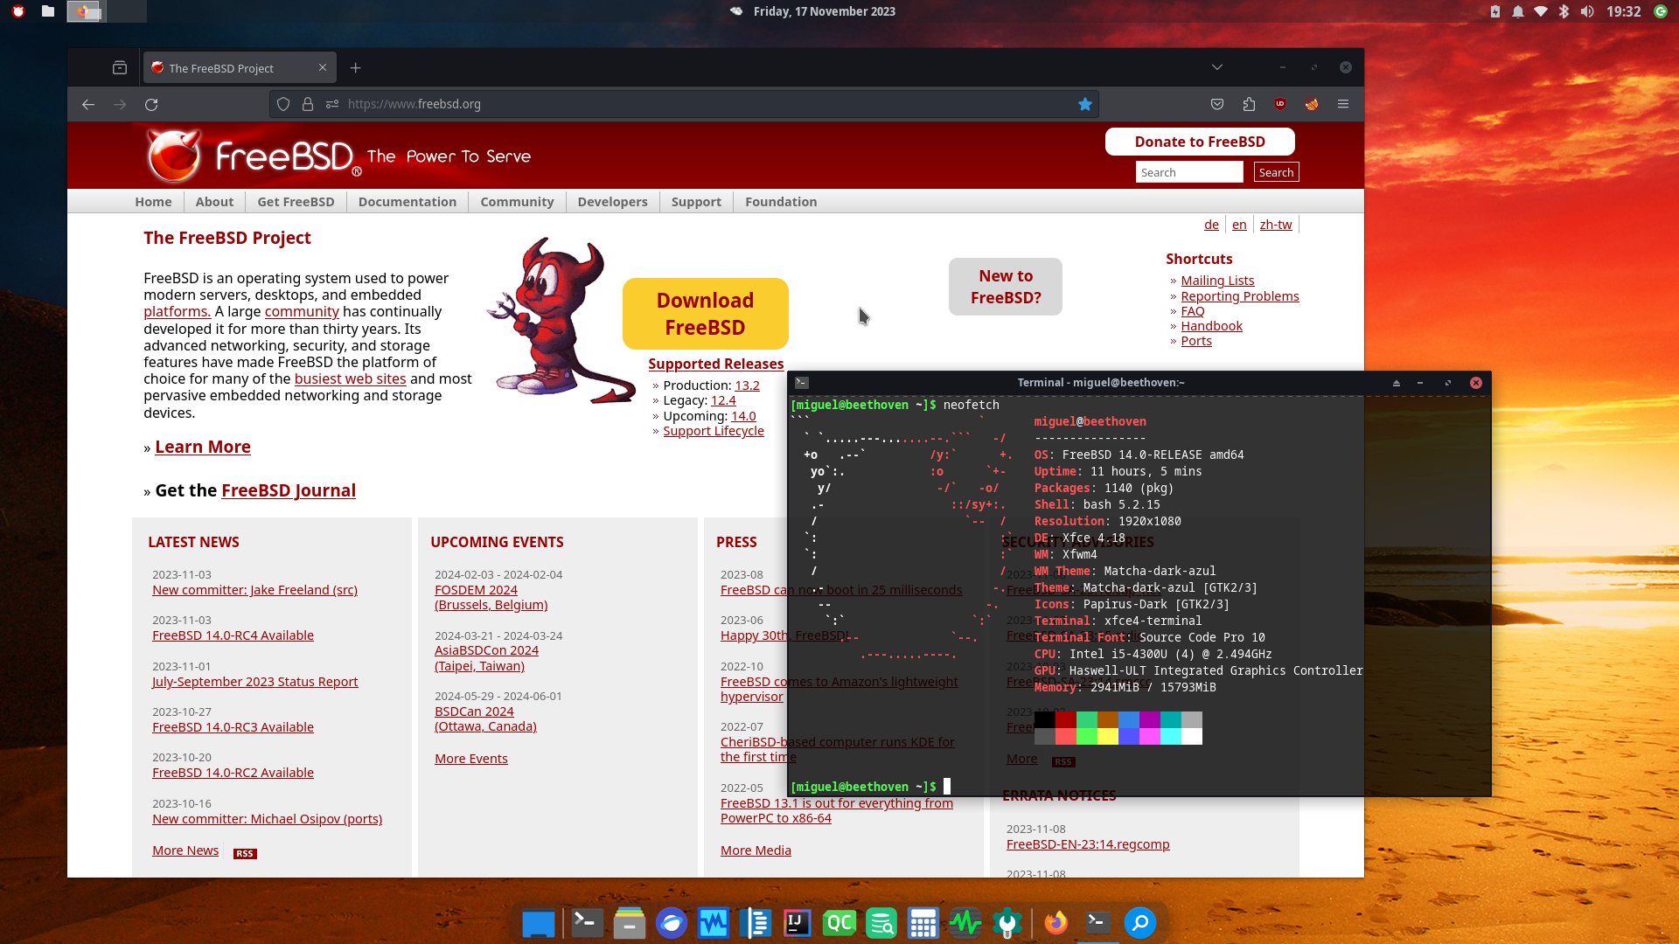Click the Firefox reload page button
The image size is (1679, 944).
tap(151, 104)
